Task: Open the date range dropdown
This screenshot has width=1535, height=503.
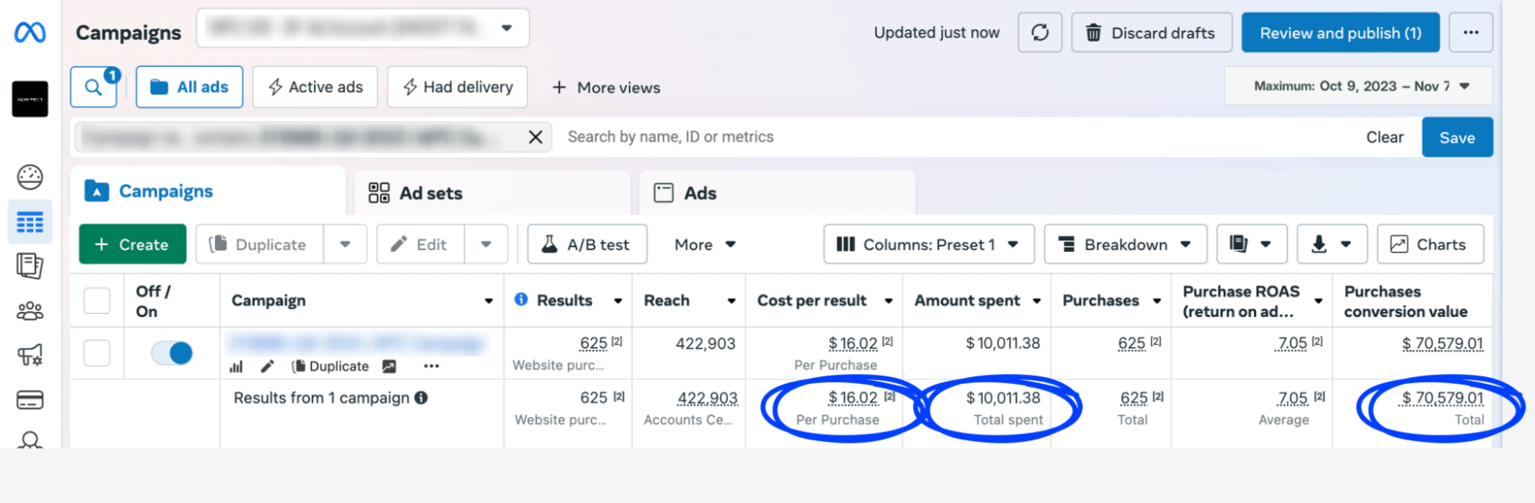Action: pyautogui.click(x=1358, y=86)
